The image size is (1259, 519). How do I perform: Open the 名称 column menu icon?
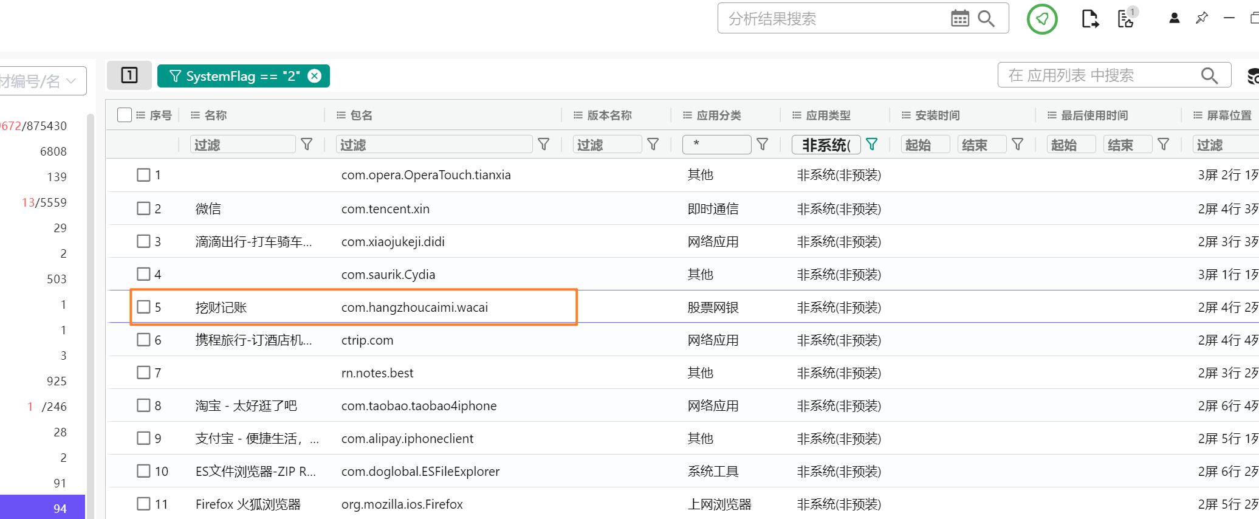(195, 115)
